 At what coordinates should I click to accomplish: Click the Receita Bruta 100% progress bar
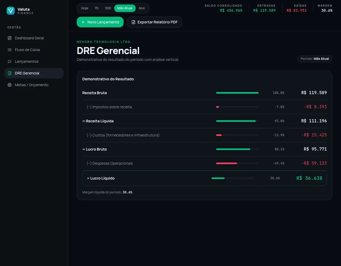click(x=237, y=93)
